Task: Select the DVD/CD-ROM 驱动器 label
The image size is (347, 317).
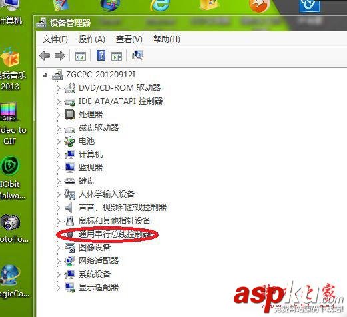Action: [x=119, y=88]
